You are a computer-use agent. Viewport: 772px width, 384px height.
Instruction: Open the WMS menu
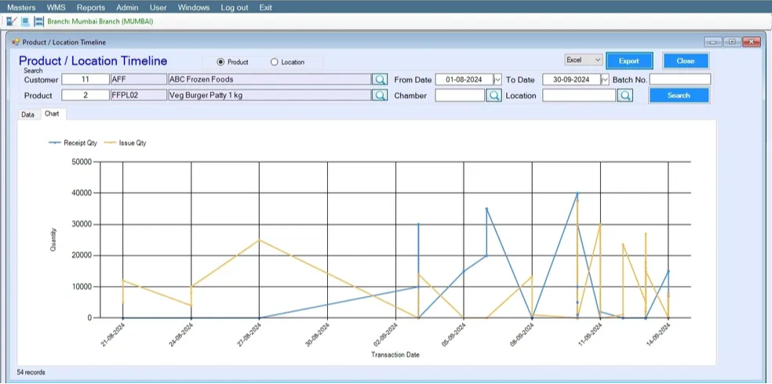pos(56,7)
